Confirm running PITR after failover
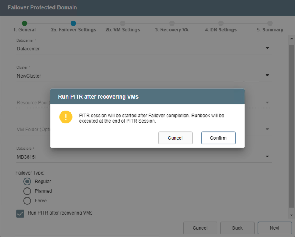The width and height of the screenshot is (295, 237). click(x=218, y=138)
